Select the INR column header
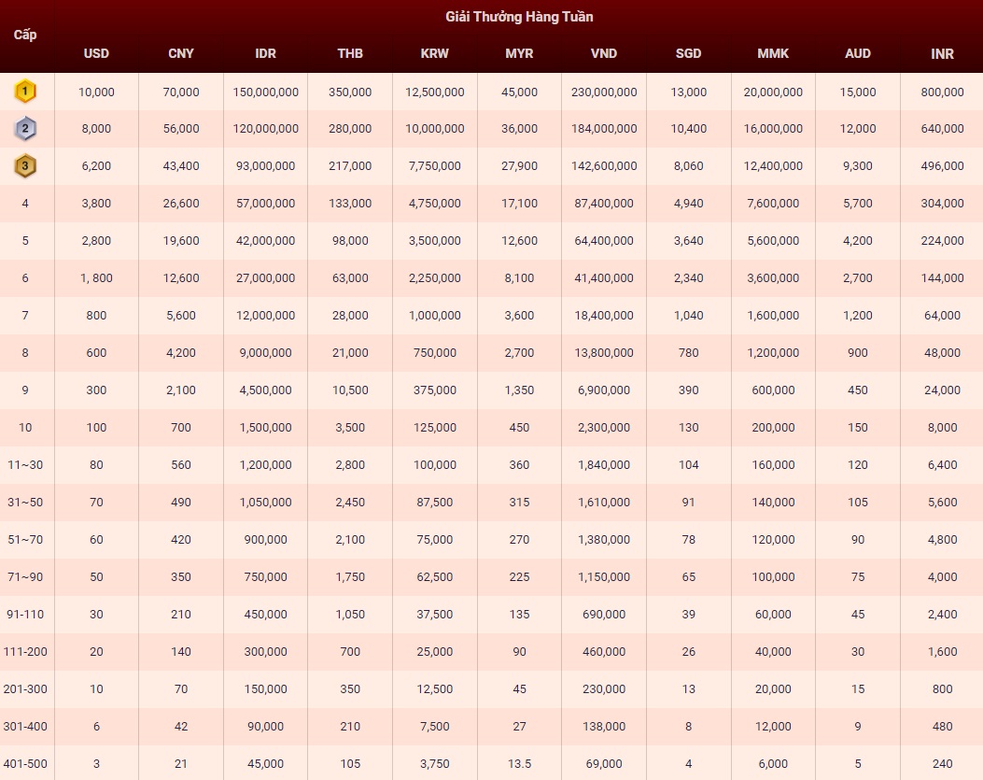Screen dimensions: 983x780 click(x=942, y=53)
